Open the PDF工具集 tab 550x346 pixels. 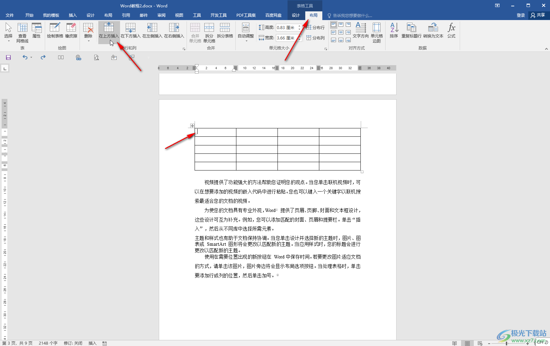(246, 15)
